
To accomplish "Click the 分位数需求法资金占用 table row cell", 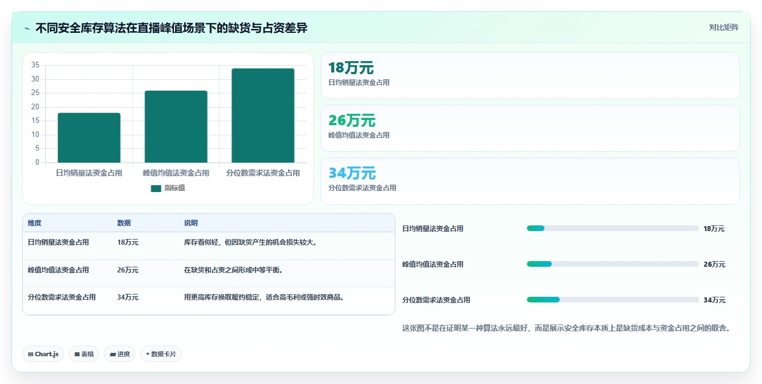I will 62,297.
